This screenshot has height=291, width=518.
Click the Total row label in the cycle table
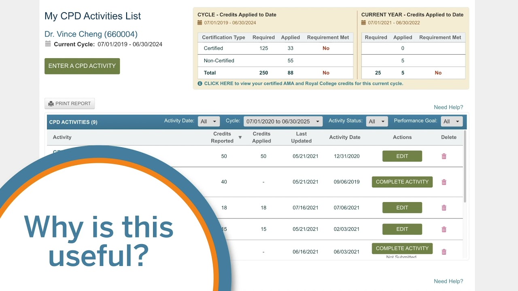[210, 73]
